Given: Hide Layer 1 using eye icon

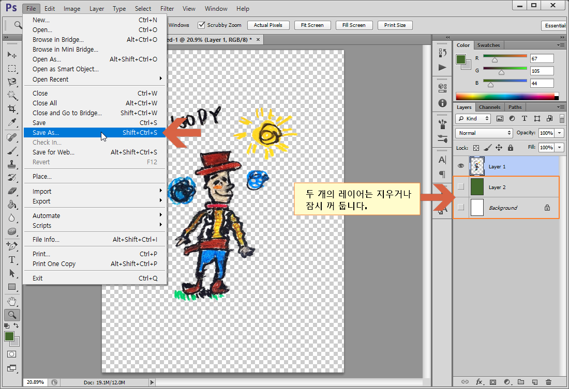Looking at the screenshot, I should point(461,166).
